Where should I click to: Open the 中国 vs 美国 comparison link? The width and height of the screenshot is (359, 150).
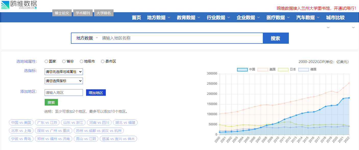coord(21,122)
